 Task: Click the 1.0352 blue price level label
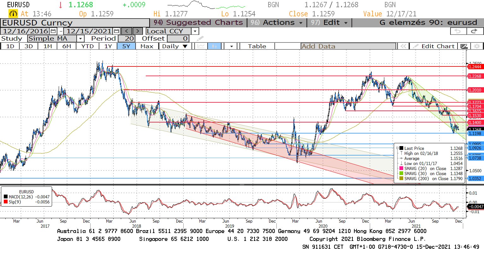click(x=475, y=179)
